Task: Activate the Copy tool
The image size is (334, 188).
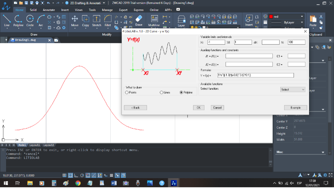Action: [x=85, y=21]
